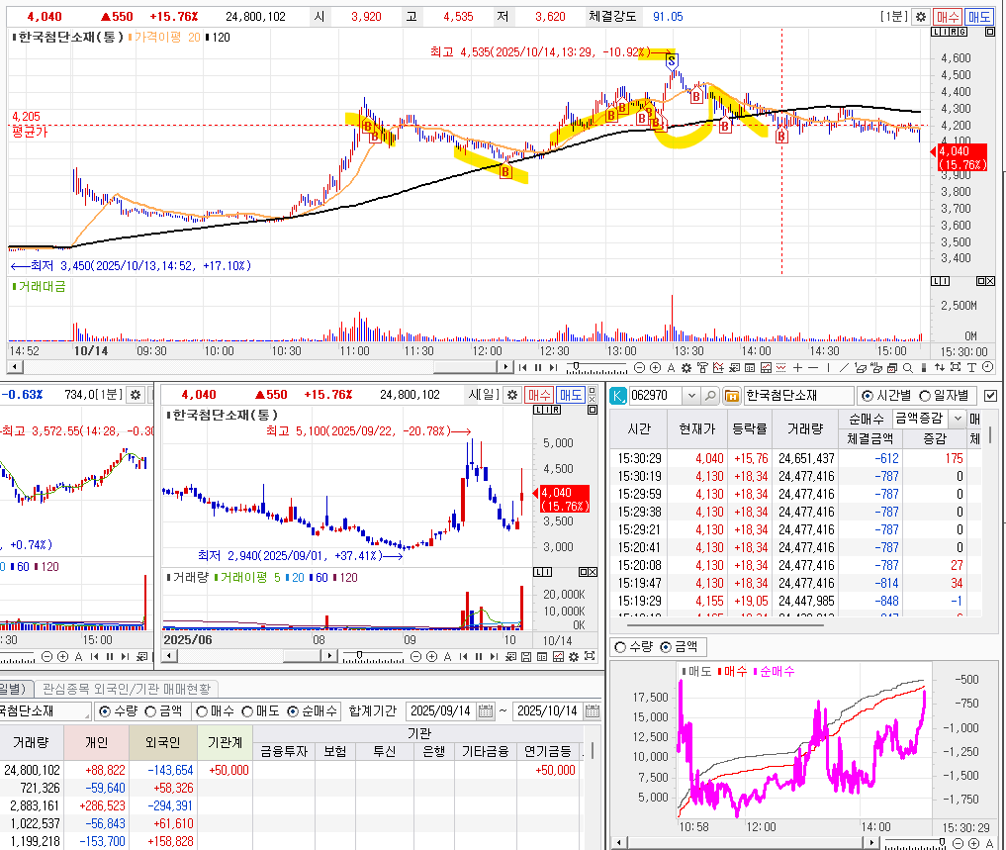This screenshot has height=850, width=1006.
Task: Click the 매도 button atop the daily chart
Action: pyautogui.click(x=571, y=395)
